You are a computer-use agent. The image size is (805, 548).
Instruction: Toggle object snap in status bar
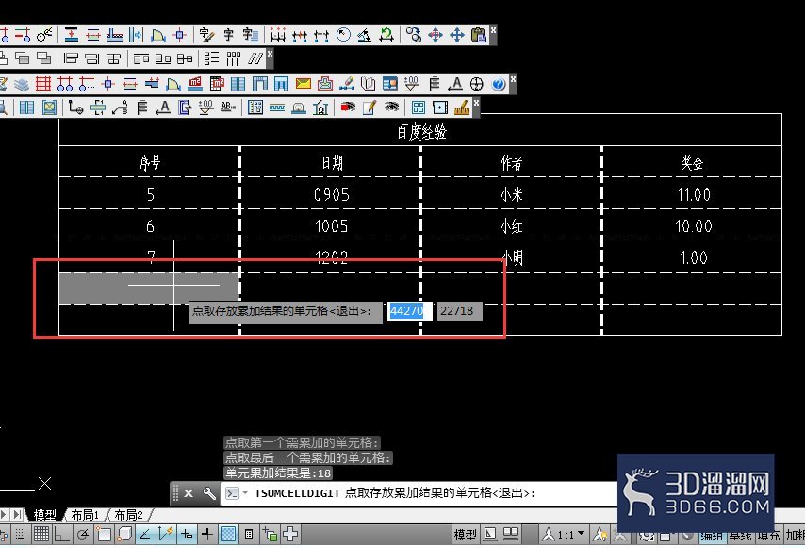click(103, 535)
